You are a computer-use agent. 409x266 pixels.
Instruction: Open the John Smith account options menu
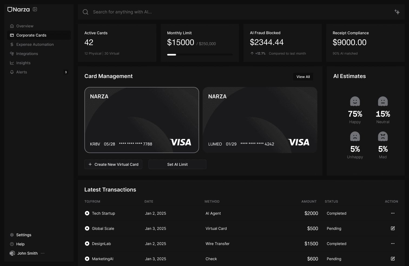[42, 253]
